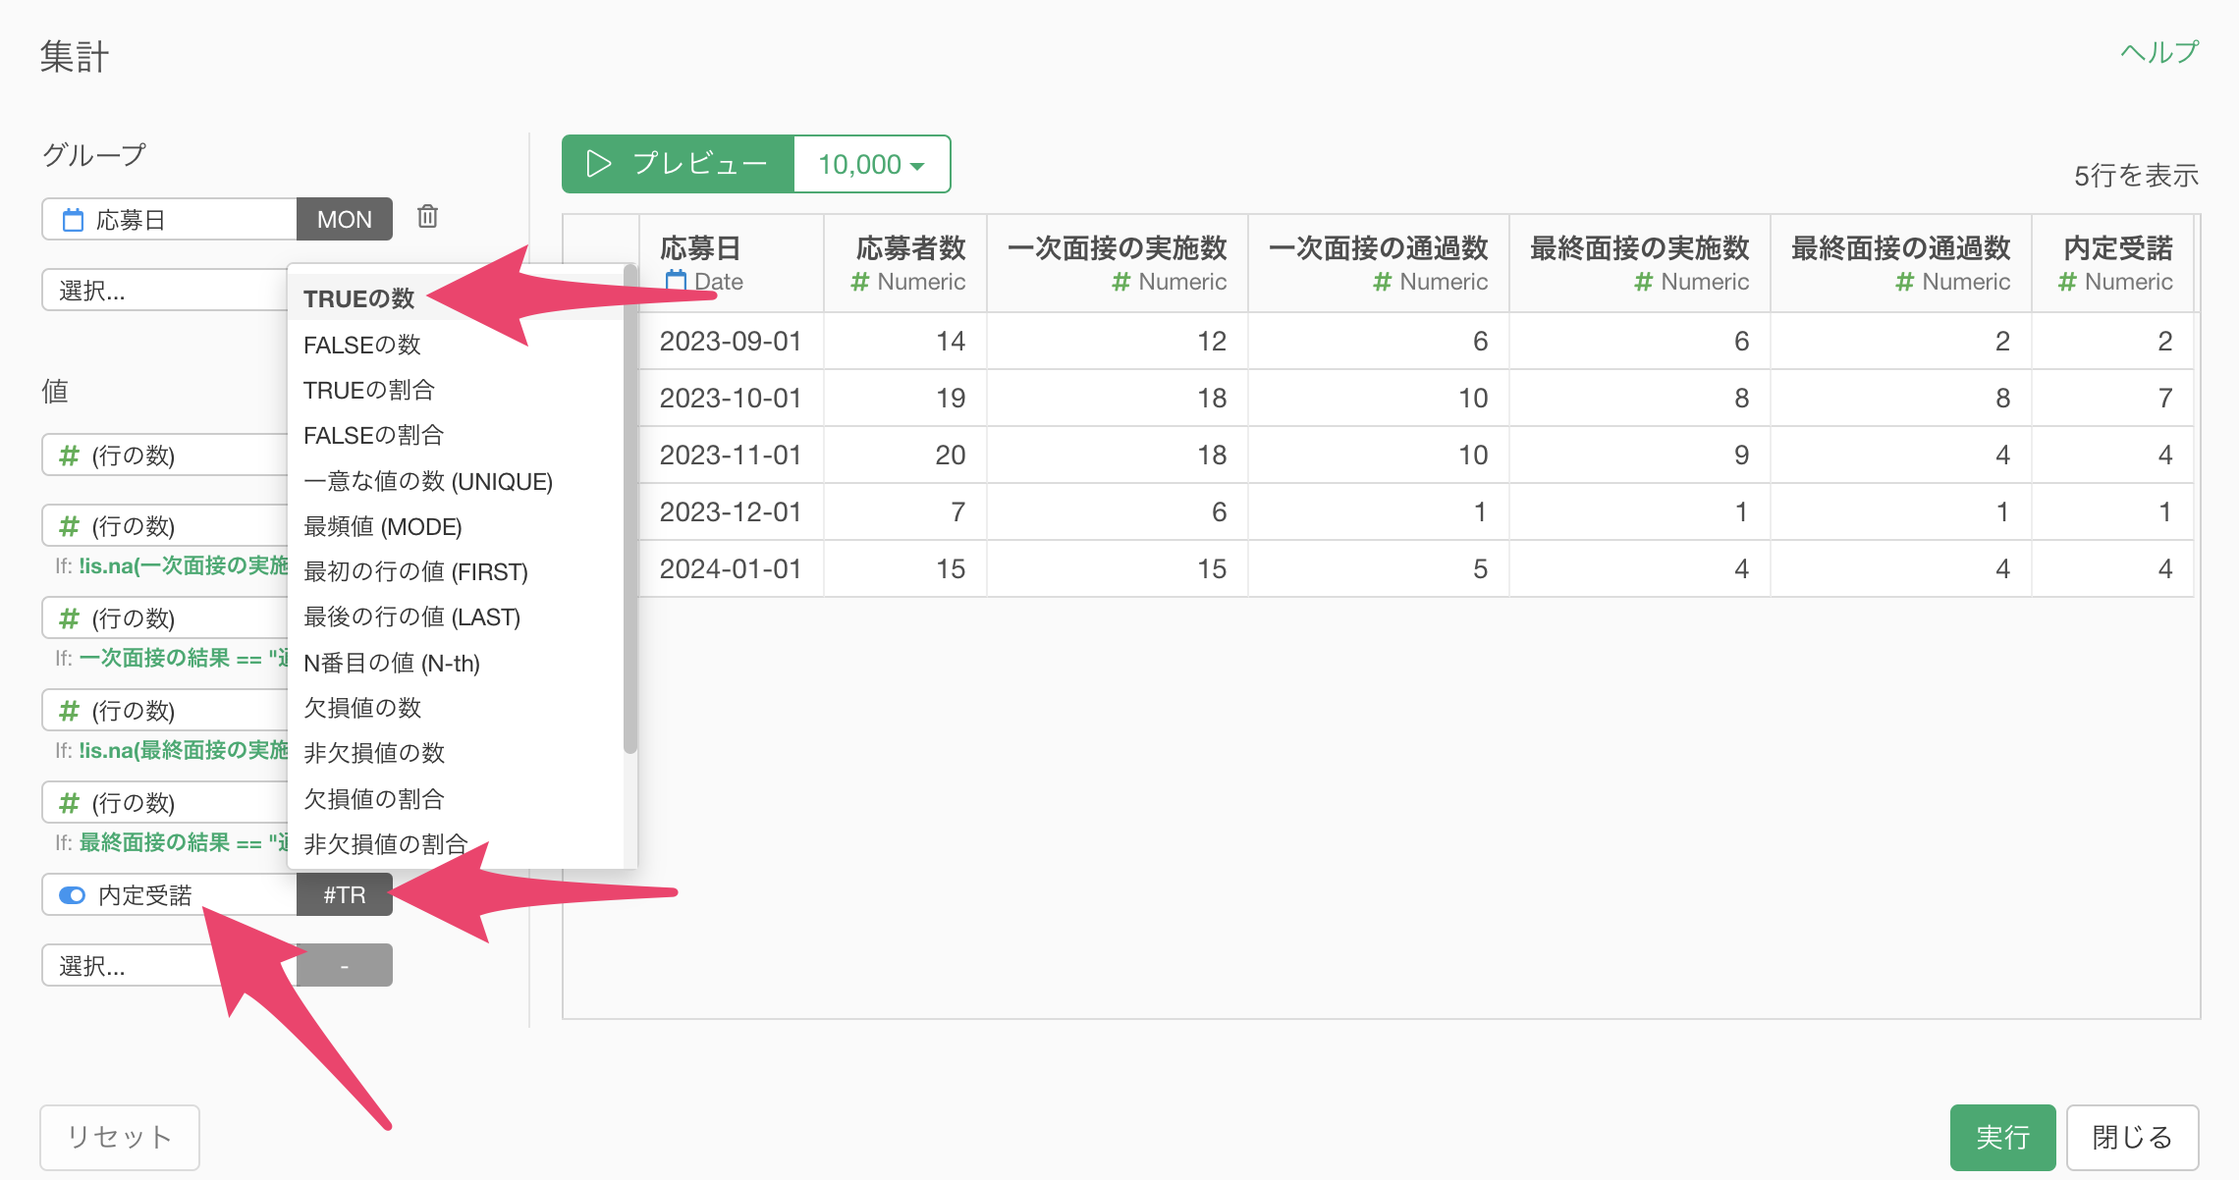The height and width of the screenshot is (1180, 2239).
Task: Click the If: !is.na(最終面接の実施 condition
Action: [172, 750]
